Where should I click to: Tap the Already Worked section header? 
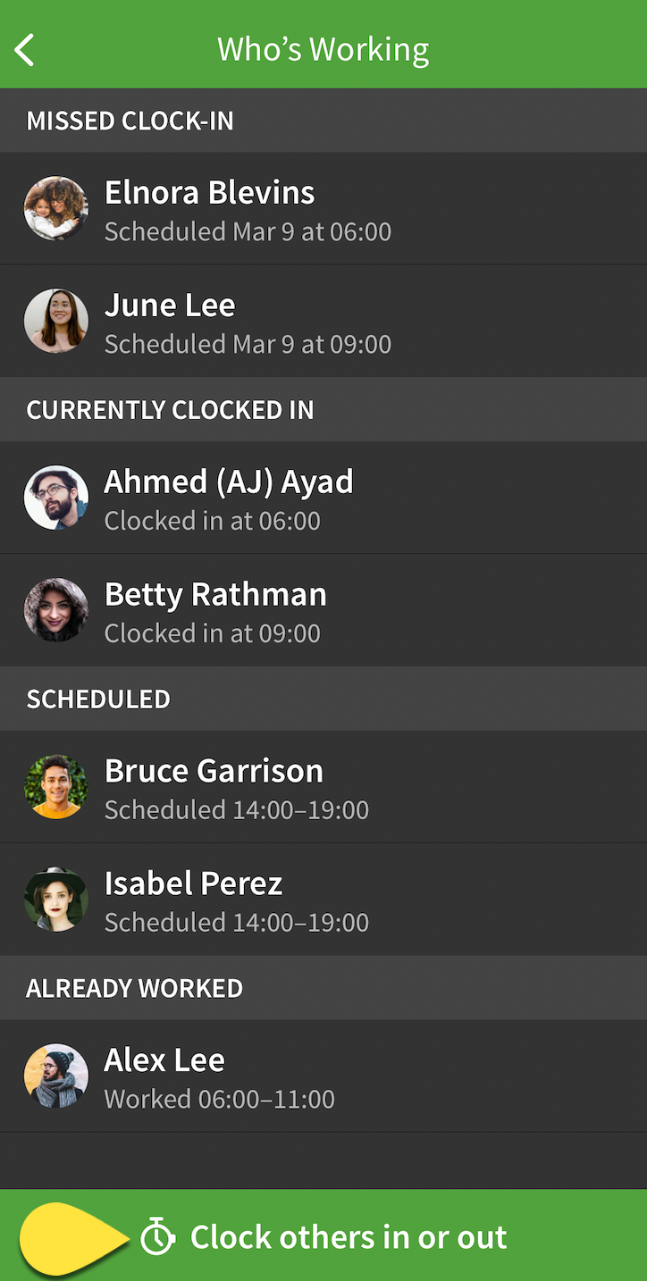pos(323,988)
